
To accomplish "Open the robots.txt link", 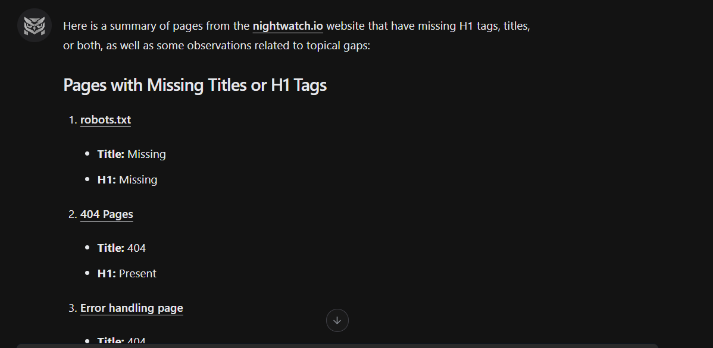I will click(x=105, y=120).
